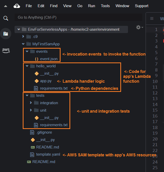The width and height of the screenshot is (164, 172).
Task: Open the Edit menu
Action: (41, 6)
